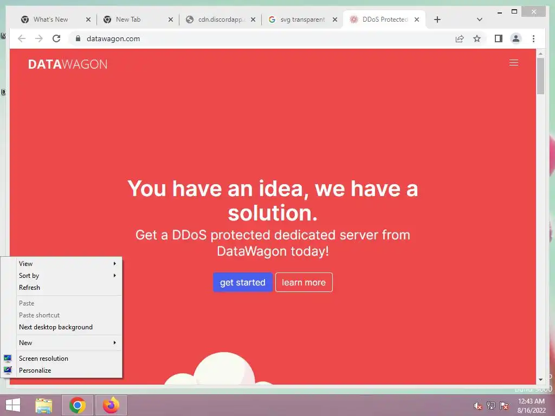Open Firefox from the taskbar
This screenshot has height=416, width=555.
tap(111, 405)
